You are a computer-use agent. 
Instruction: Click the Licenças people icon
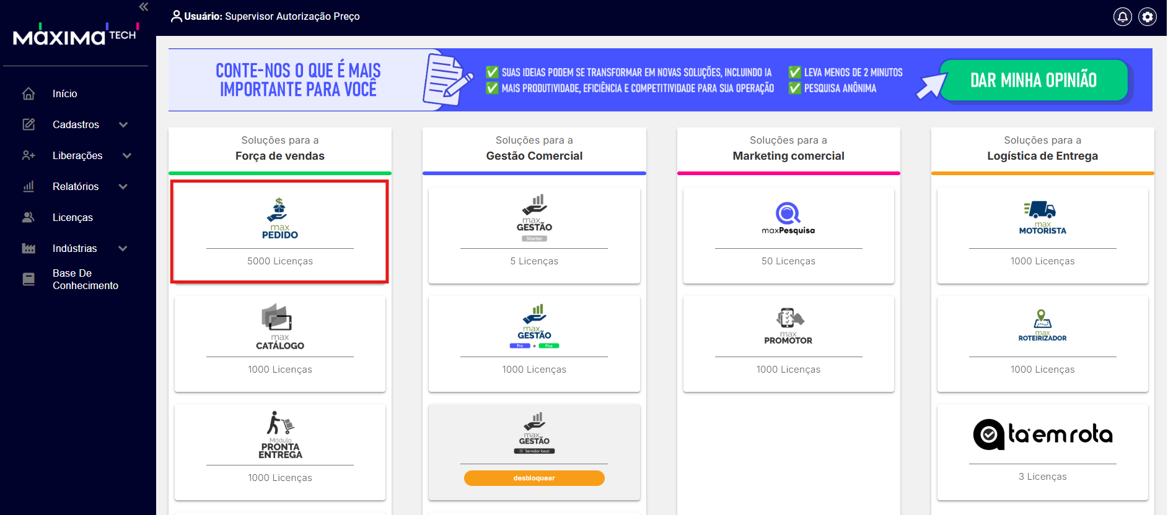coord(29,217)
